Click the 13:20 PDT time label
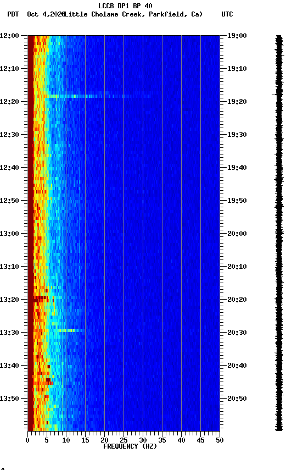The width and height of the screenshot is (303, 475). point(9,300)
